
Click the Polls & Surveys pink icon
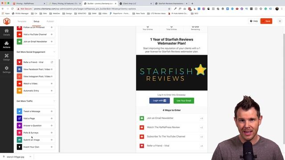pos(20,132)
